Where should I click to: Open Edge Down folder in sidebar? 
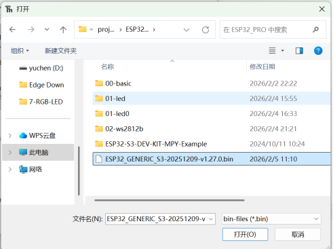click(41, 85)
